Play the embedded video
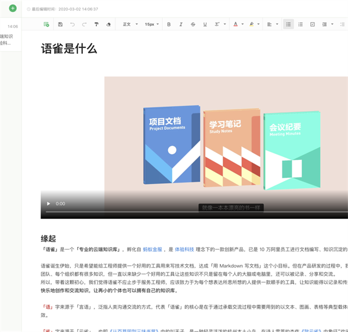 (48, 203)
